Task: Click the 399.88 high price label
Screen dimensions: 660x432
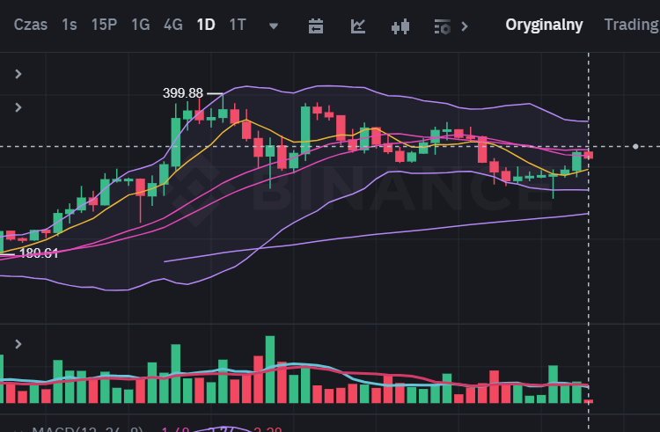Action: (183, 93)
